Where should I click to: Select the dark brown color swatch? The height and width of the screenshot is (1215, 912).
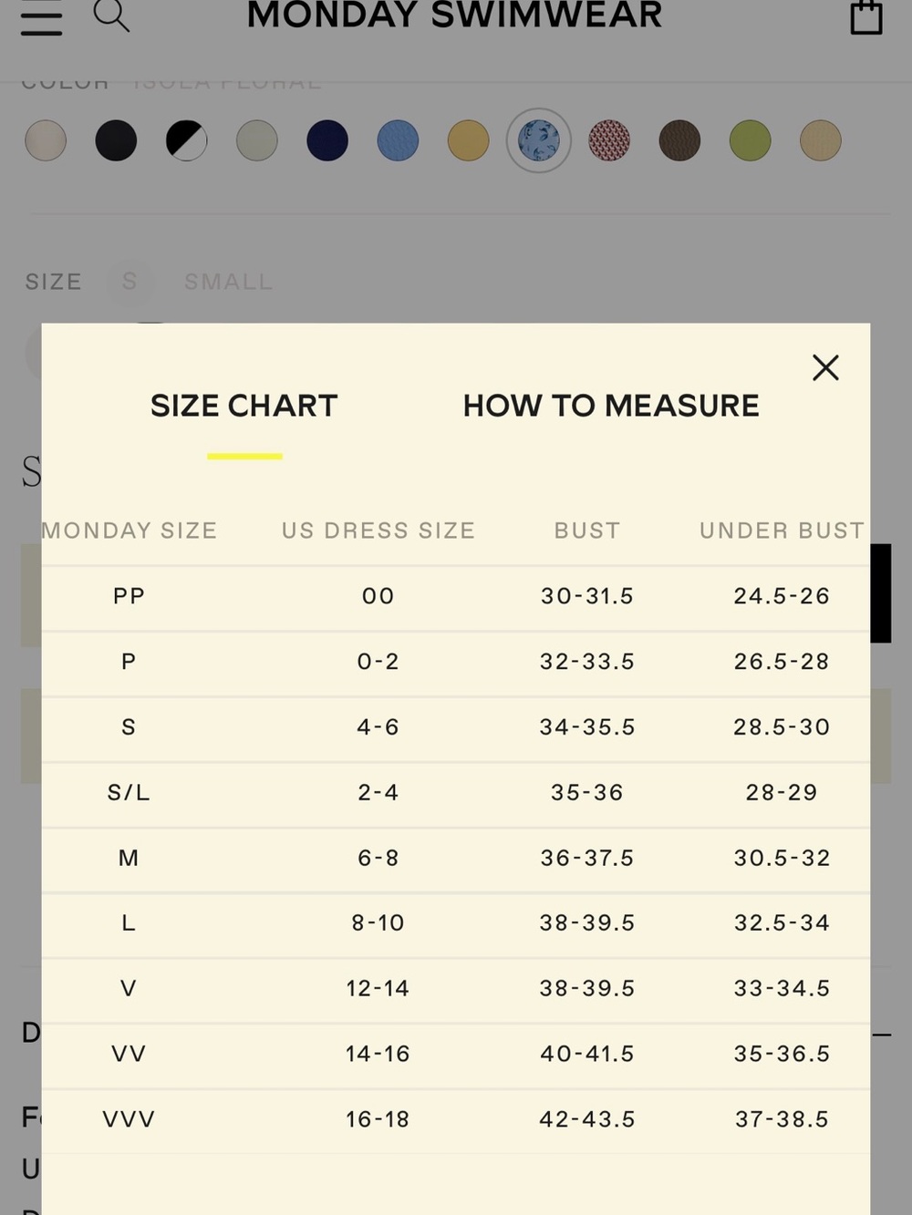(x=679, y=141)
